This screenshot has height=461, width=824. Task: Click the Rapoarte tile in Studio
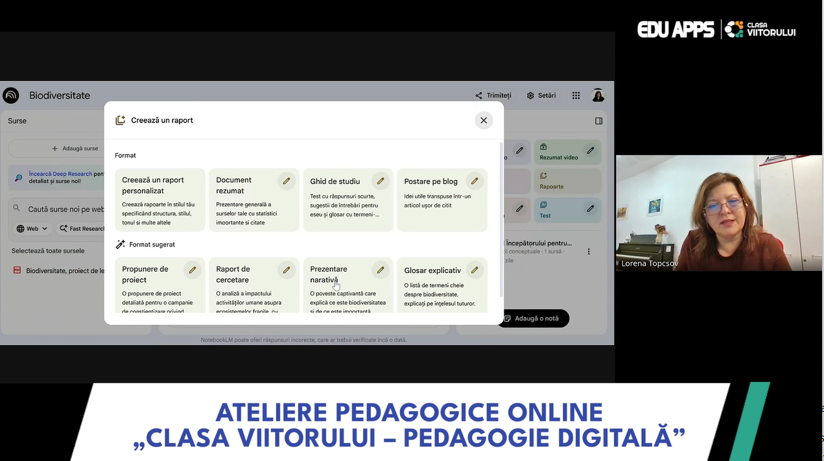tap(567, 181)
